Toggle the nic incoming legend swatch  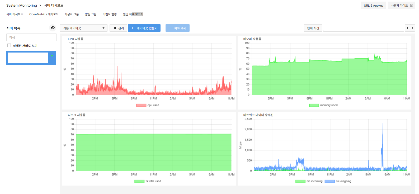point(300,181)
